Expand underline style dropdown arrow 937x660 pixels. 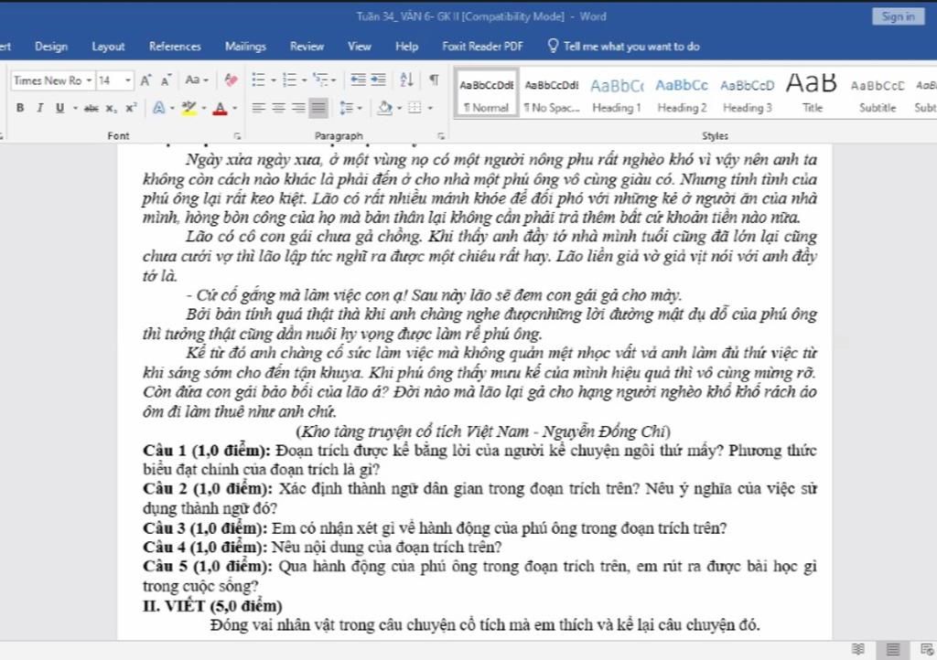75,108
